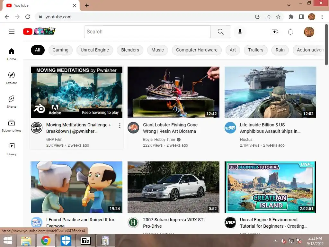Bookmark this page with the star icon
Screen dimensions: 329x247
(x=278, y=17)
